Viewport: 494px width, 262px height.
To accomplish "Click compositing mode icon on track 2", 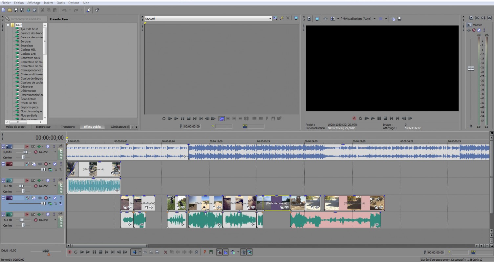I will point(50,170).
